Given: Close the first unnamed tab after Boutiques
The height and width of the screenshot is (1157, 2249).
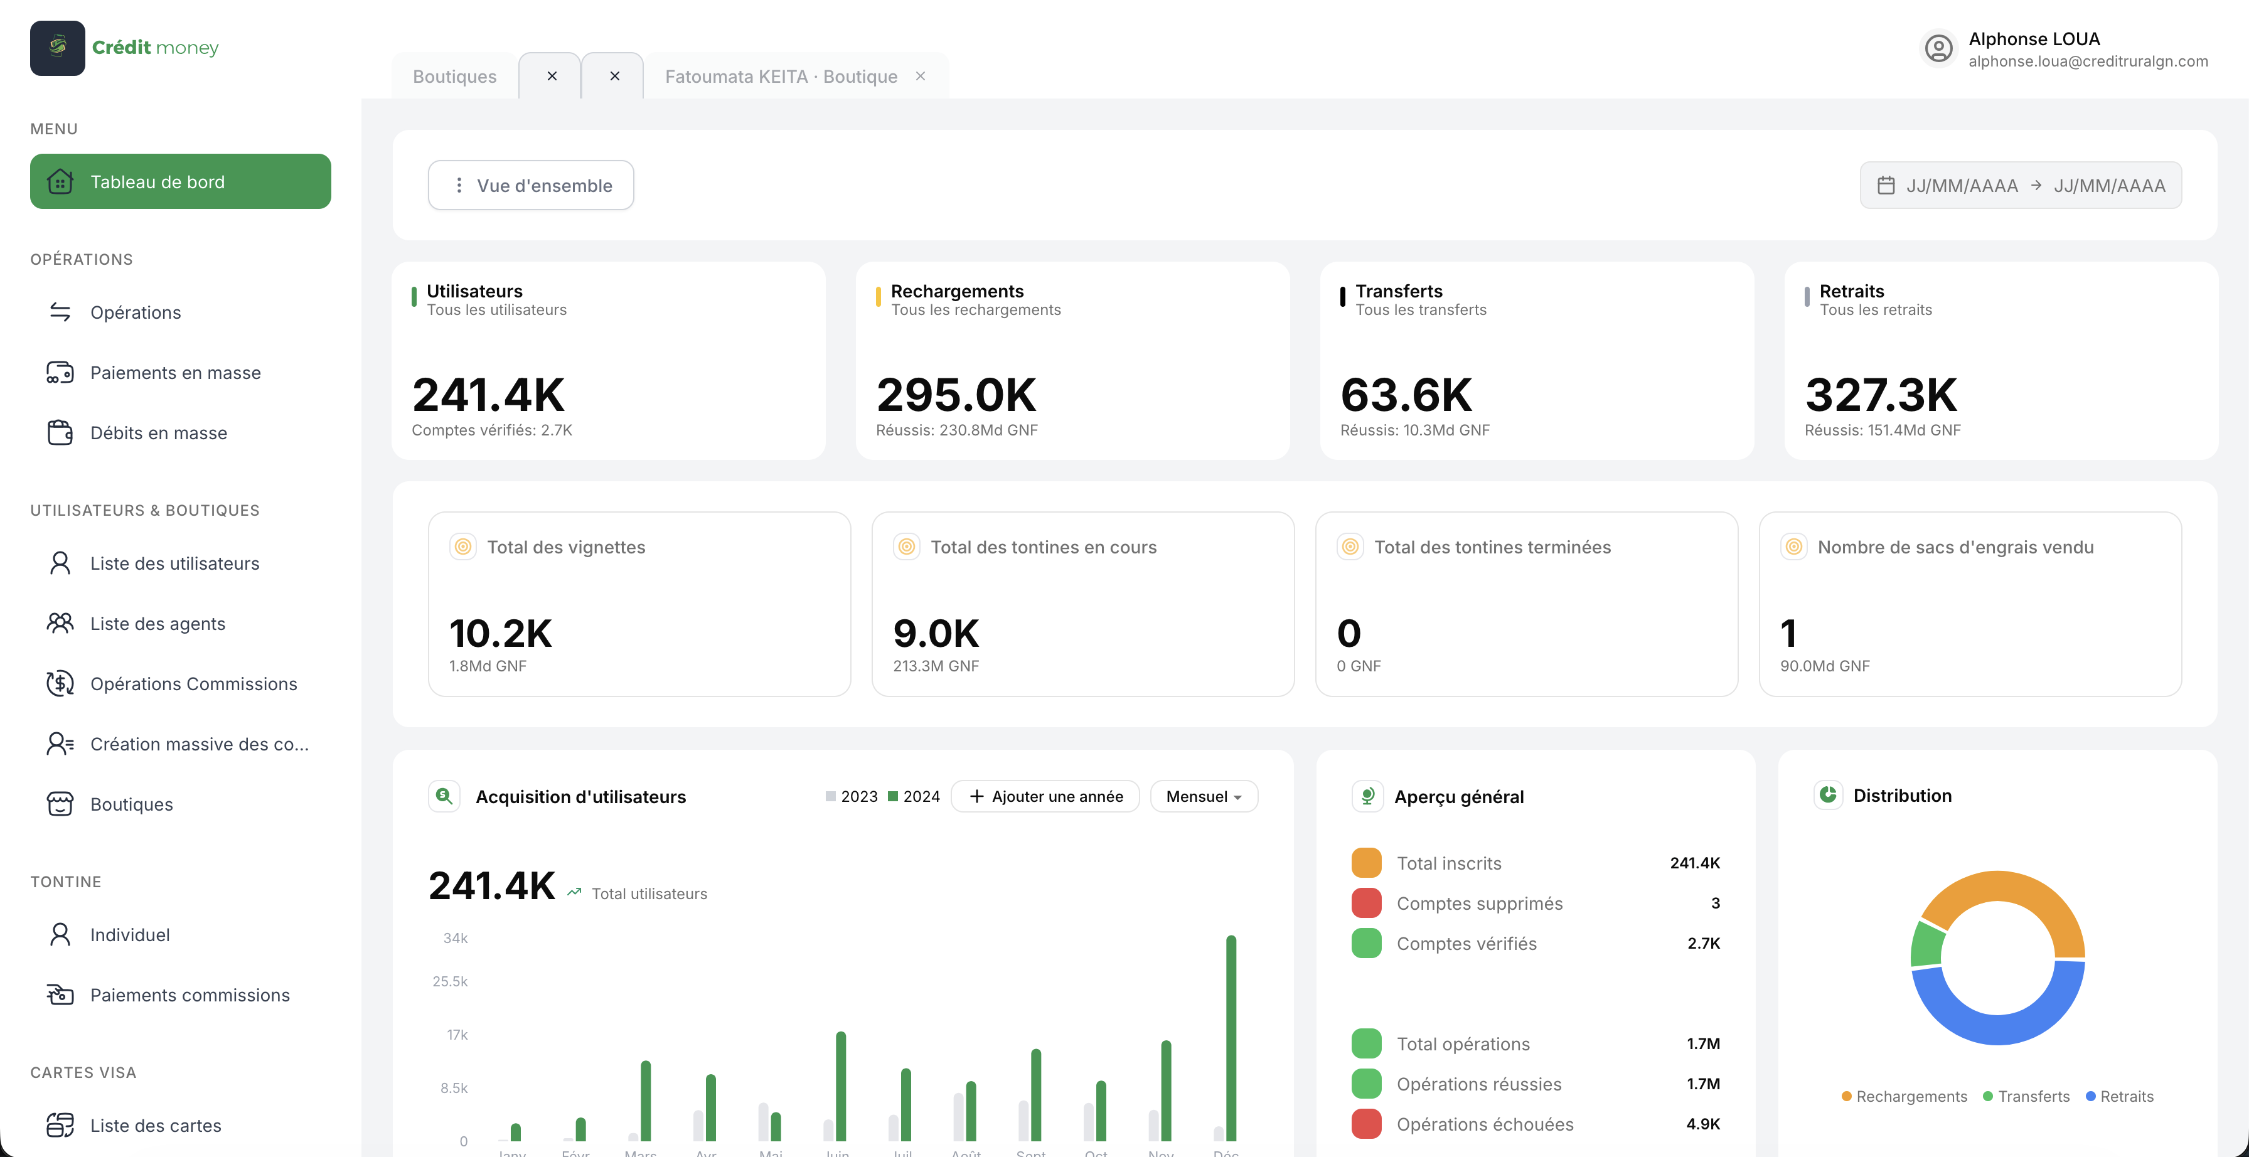Looking at the screenshot, I should pyautogui.click(x=552, y=76).
